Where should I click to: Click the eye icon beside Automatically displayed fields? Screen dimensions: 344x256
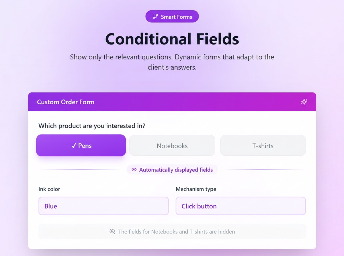click(134, 170)
